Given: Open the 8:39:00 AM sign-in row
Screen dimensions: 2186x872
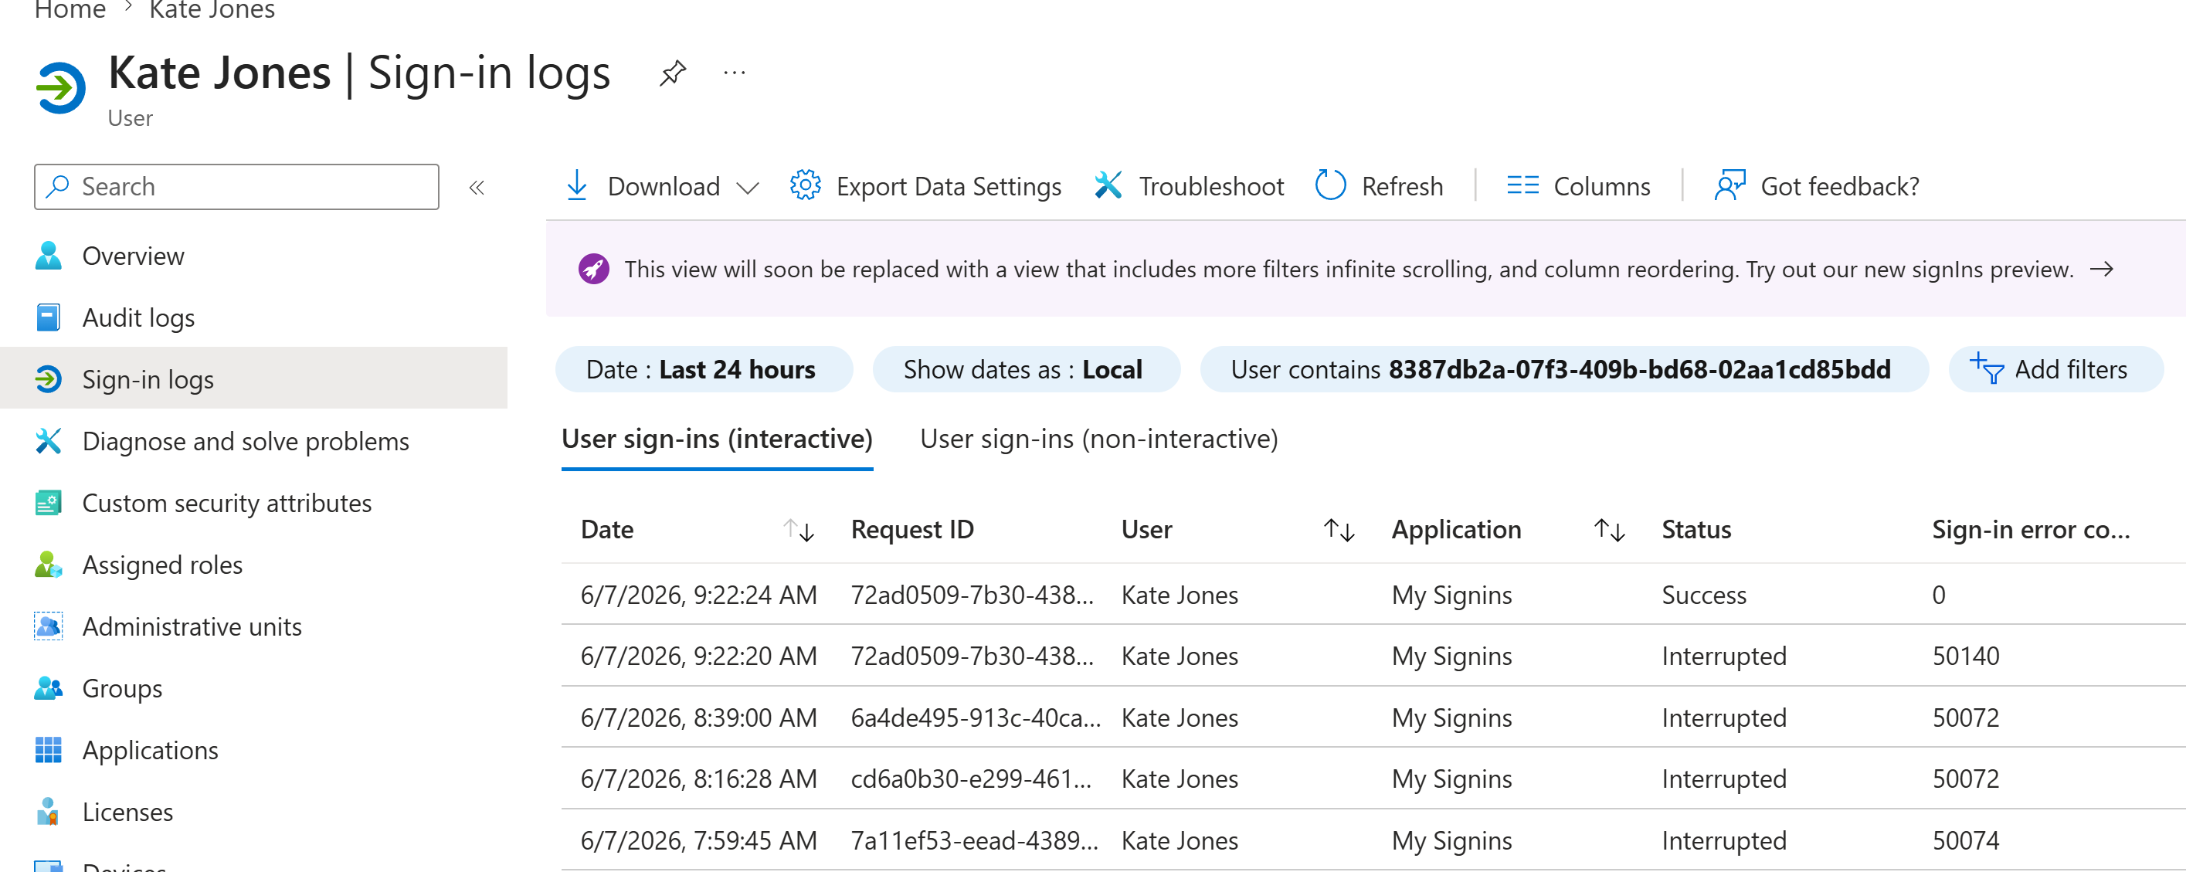Looking at the screenshot, I should [x=1373, y=718].
